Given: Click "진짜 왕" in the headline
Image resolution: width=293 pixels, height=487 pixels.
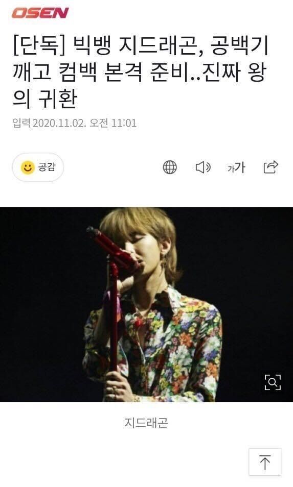Looking at the screenshot, I should (235, 72).
